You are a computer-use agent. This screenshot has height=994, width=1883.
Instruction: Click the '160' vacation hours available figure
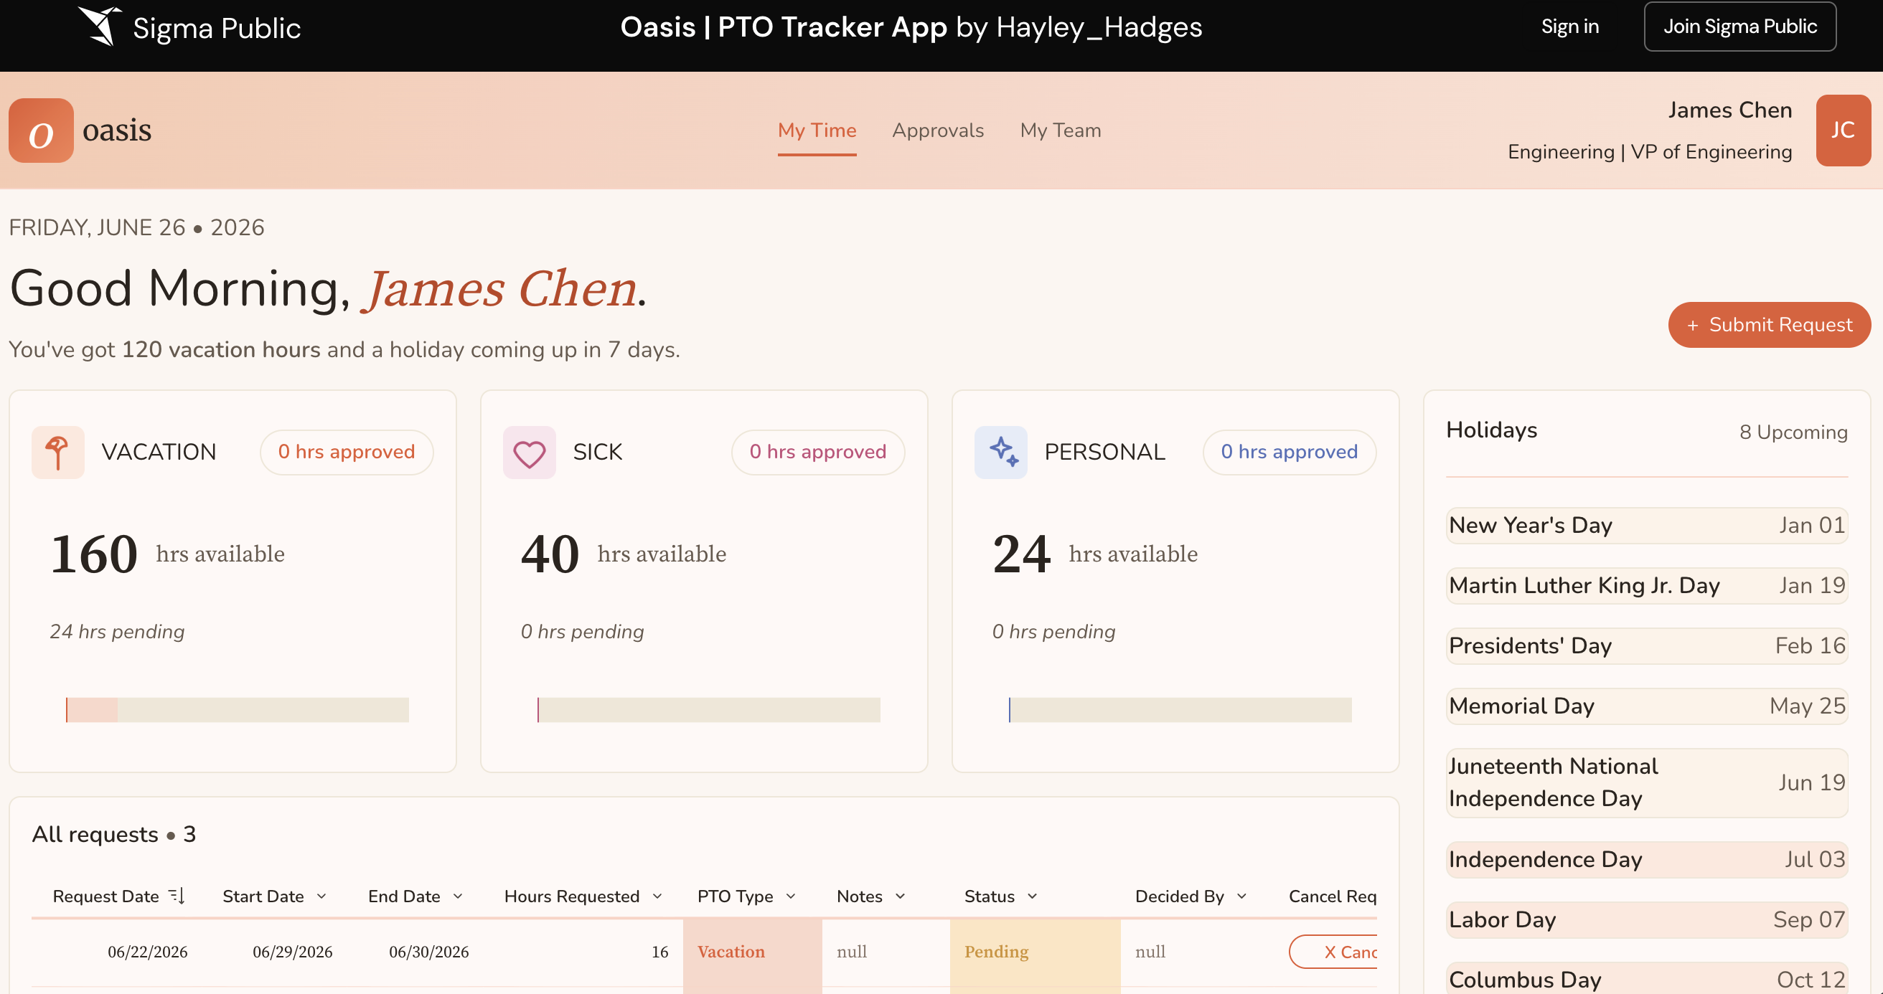point(93,554)
